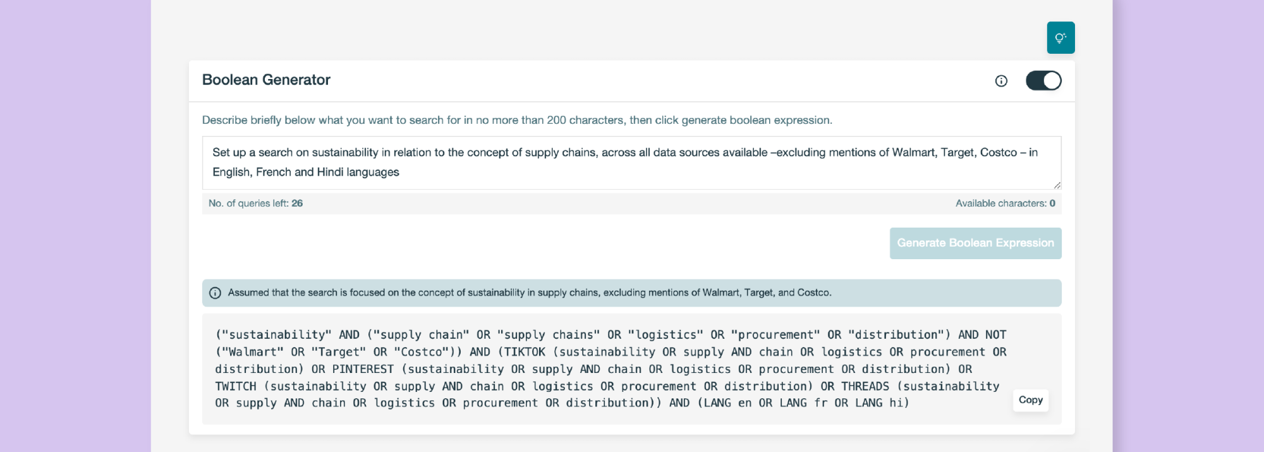Click the 'Describe briefly below' instruction text
This screenshot has height=452, width=1264.
pos(516,120)
